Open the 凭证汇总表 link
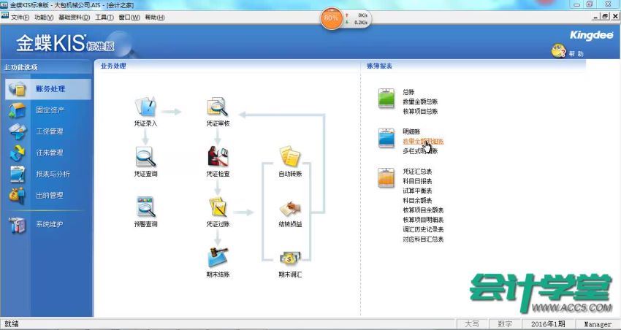This screenshot has height=330, width=621. point(417,172)
